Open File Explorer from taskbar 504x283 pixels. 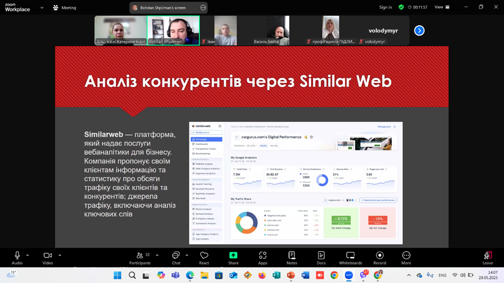(204, 275)
